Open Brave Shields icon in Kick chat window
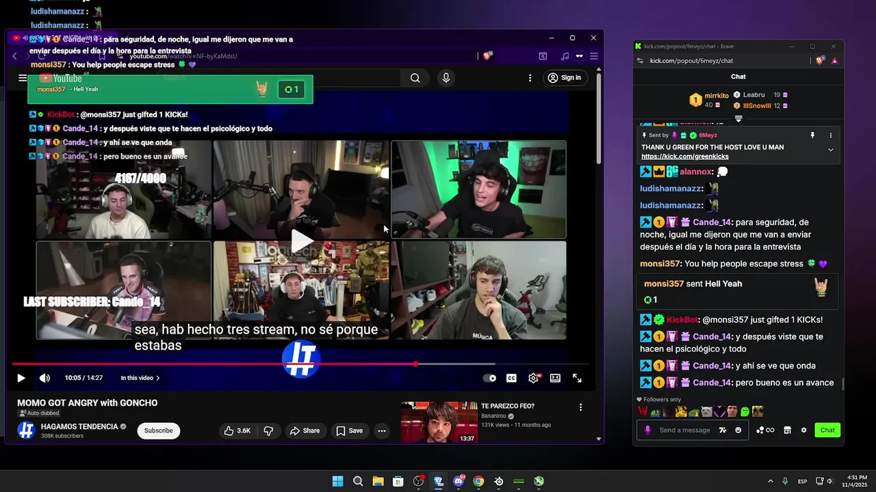The width and height of the screenshot is (876, 492). [820, 61]
